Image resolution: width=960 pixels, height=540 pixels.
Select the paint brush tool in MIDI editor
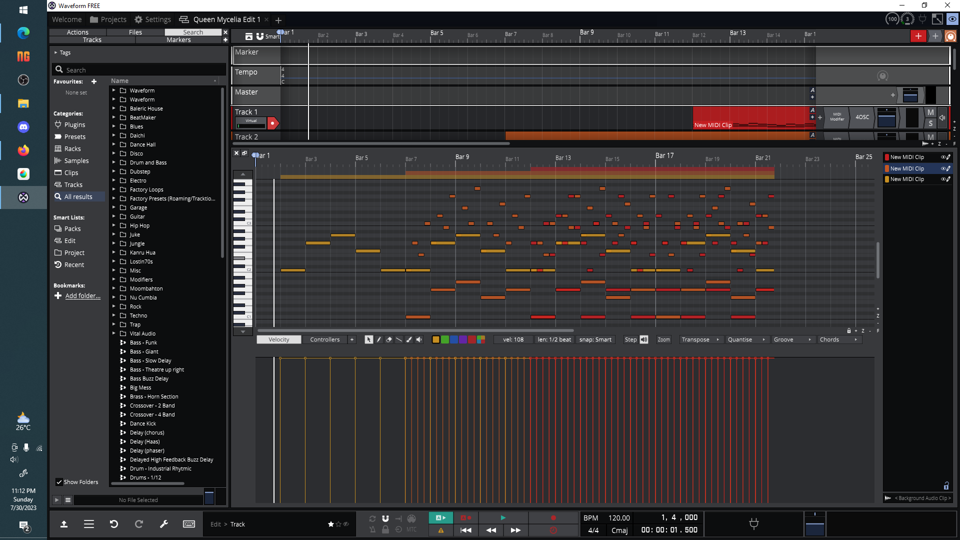click(x=409, y=340)
